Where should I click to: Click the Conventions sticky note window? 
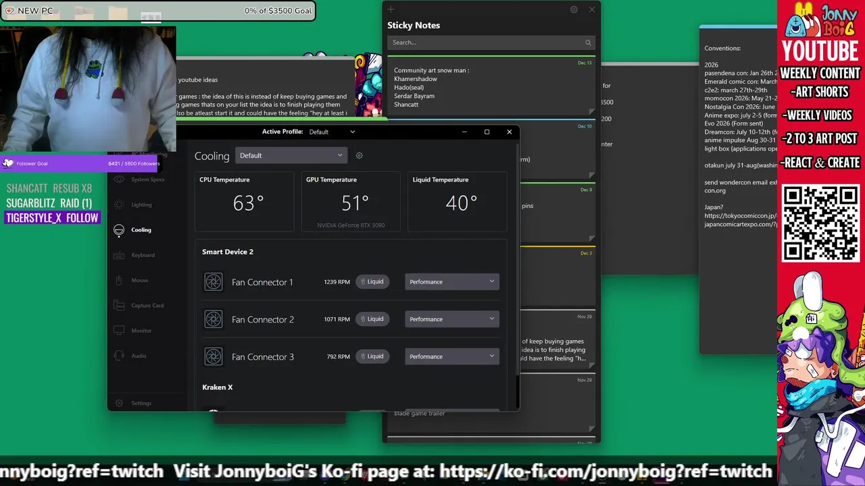click(738, 189)
